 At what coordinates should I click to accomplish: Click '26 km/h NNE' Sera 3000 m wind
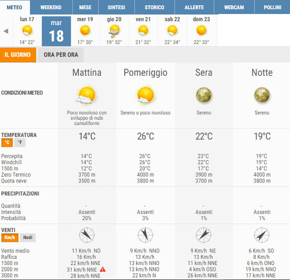[203, 276]
